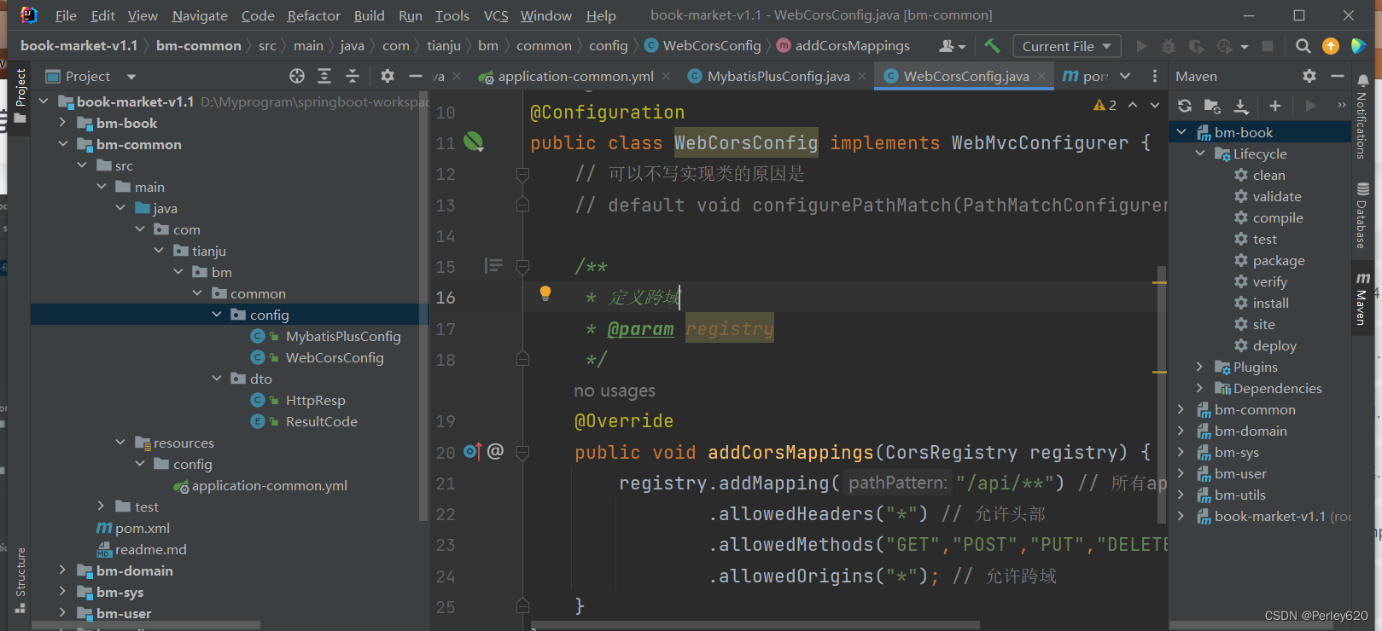The width and height of the screenshot is (1382, 631).
Task: Go to next highlighted error arrow
Action: point(1155,105)
